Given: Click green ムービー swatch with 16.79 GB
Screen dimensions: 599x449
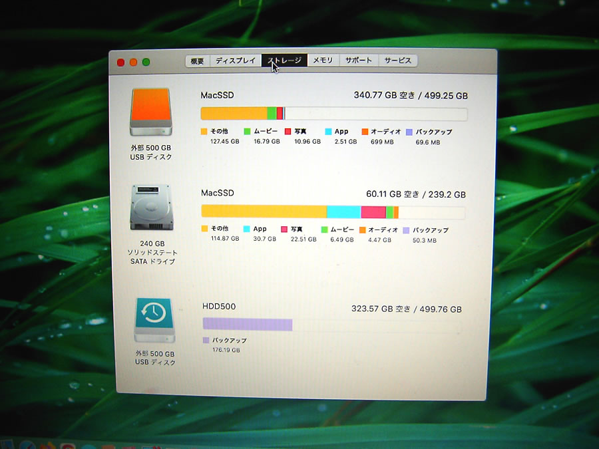Looking at the screenshot, I should tap(247, 131).
